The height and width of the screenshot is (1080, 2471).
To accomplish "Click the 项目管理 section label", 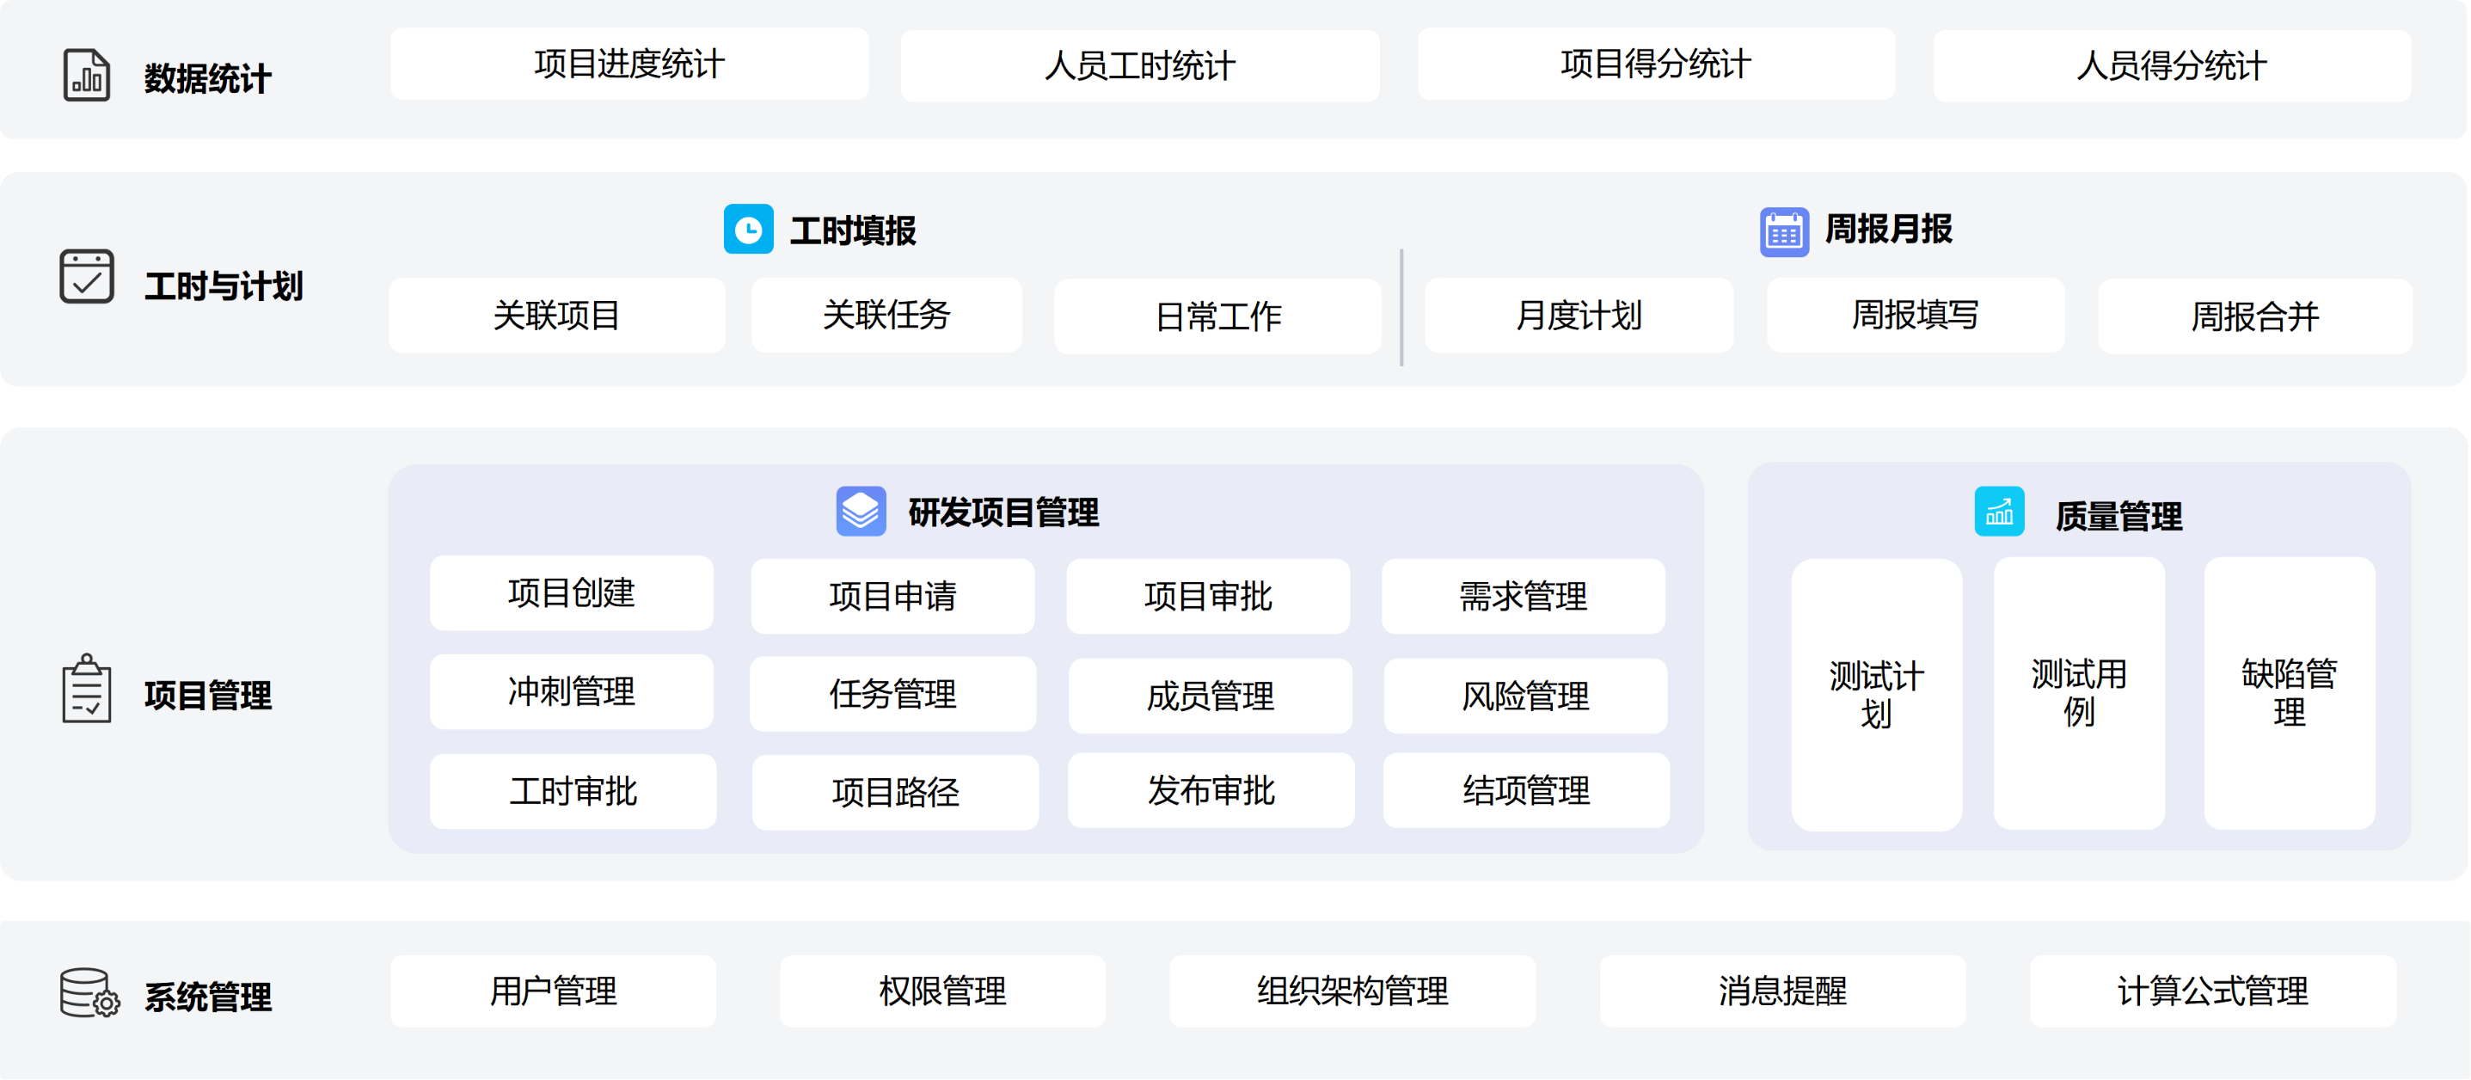I will click(207, 696).
